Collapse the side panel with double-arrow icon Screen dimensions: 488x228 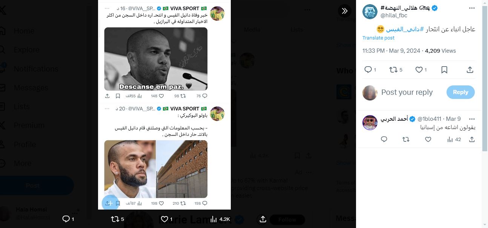tap(344, 11)
